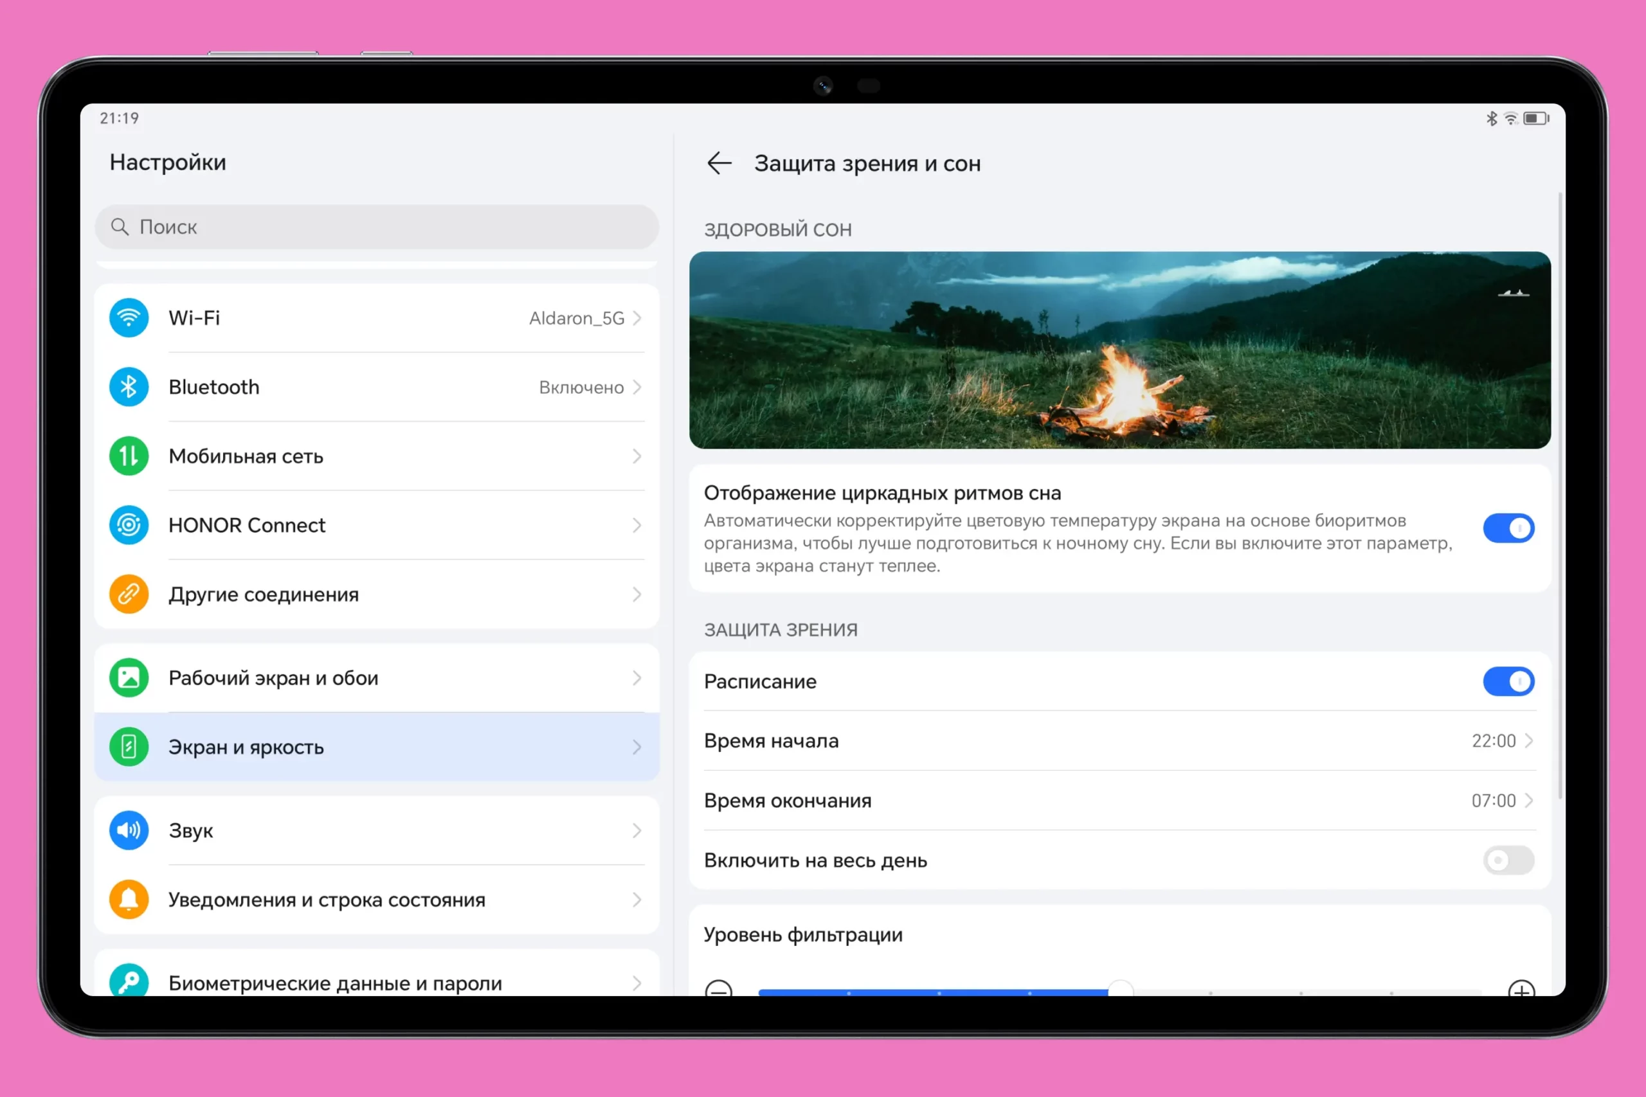Click the green Mobile network icon
Viewport: 1646px width, 1097px height.
pyautogui.click(x=129, y=456)
